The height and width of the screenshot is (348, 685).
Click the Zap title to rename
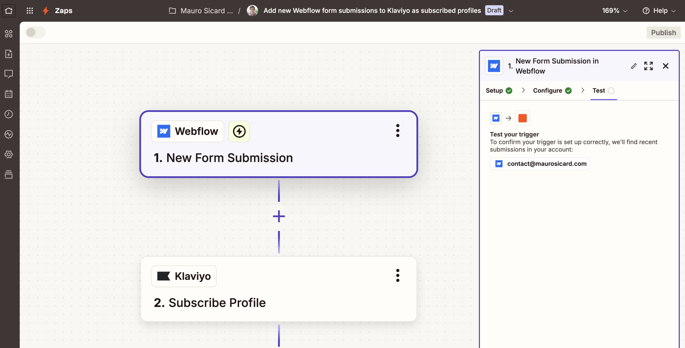click(x=372, y=11)
